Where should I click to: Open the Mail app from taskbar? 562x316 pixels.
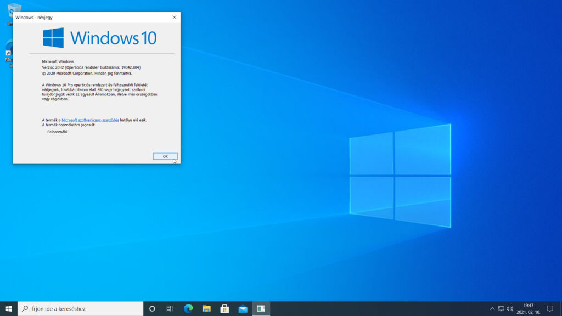(243, 308)
